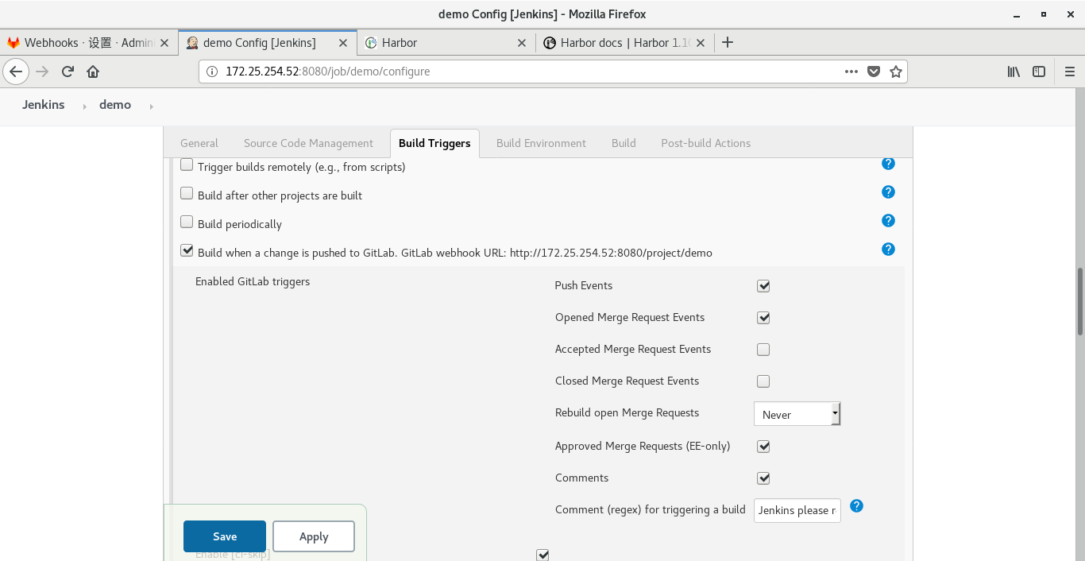The width and height of the screenshot is (1085, 561).
Task: Open help for Build periodically
Action: [888, 220]
